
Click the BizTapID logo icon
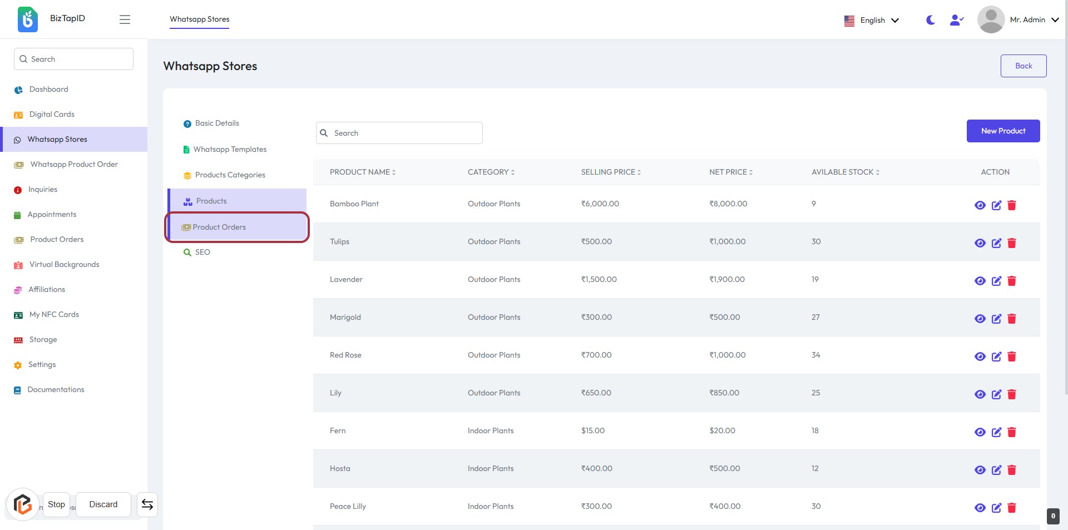pos(28,19)
